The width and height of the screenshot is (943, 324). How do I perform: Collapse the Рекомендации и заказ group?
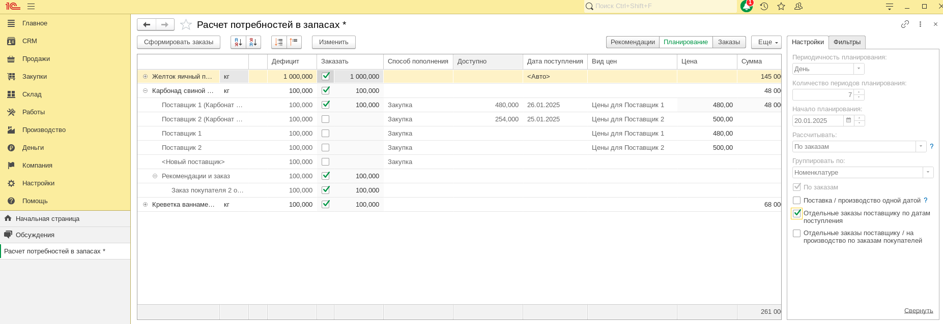coord(155,176)
